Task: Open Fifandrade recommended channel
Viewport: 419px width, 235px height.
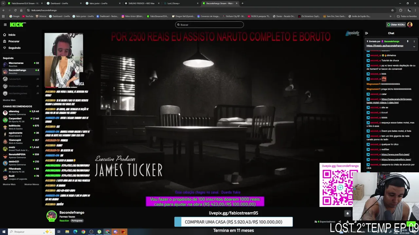Action: tap(20, 170)
